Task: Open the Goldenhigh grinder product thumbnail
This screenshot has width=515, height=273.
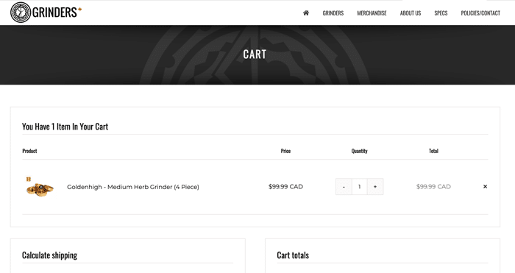Action: 40,187
